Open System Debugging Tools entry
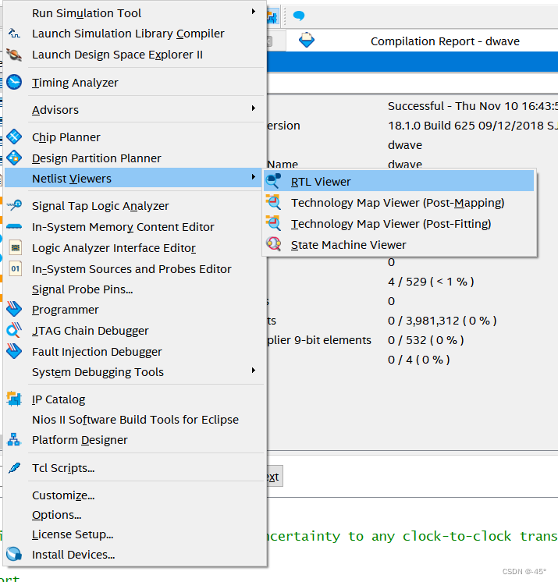The image size is (558, 582). [133, 372]
